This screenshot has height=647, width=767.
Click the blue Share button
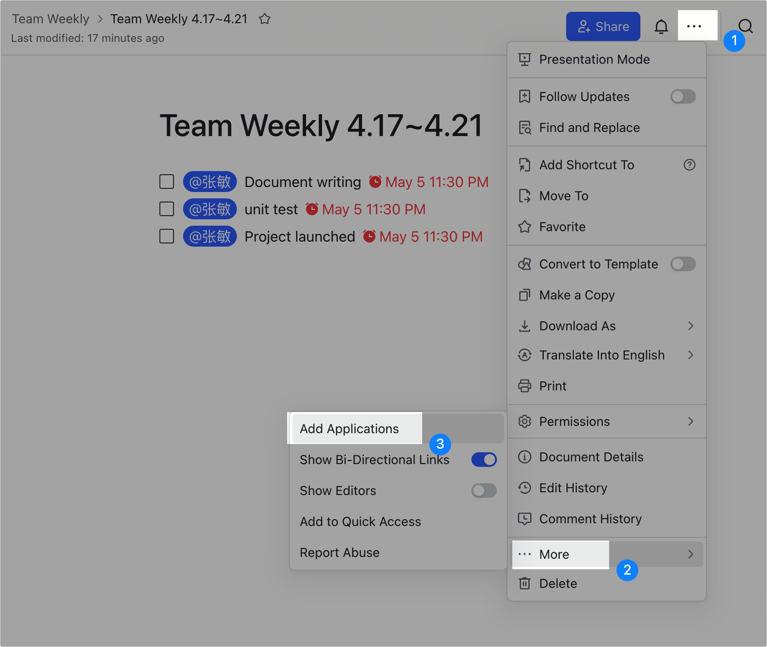(x=603, y=26)
